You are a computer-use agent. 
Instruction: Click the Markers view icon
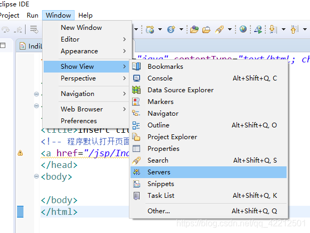pos(136,101)
